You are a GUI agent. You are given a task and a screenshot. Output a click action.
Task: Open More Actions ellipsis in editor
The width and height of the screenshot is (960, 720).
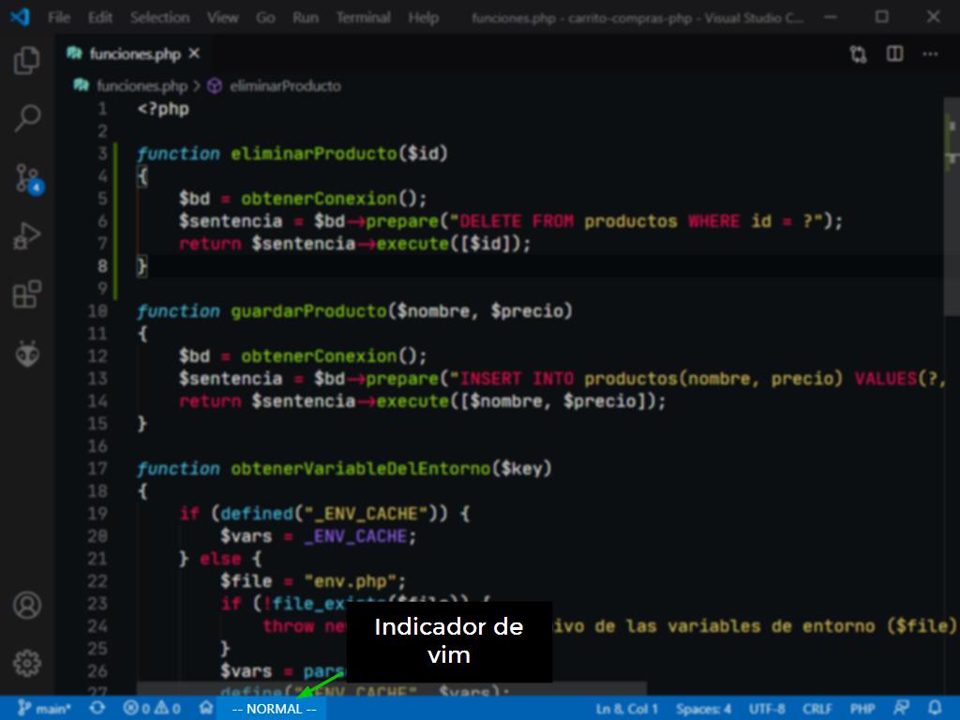pyautogui.click(x=931, y=53)
